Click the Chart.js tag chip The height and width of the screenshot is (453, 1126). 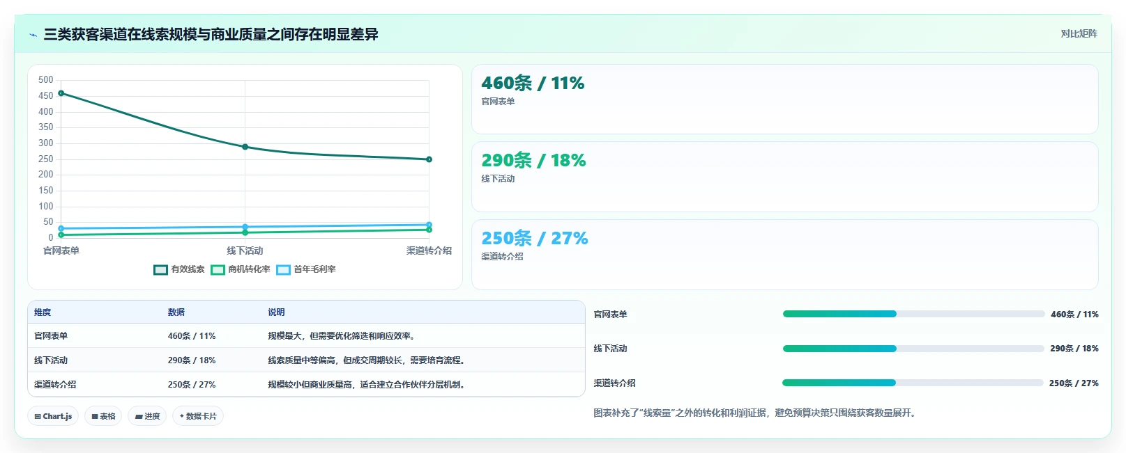pos(53,416)
